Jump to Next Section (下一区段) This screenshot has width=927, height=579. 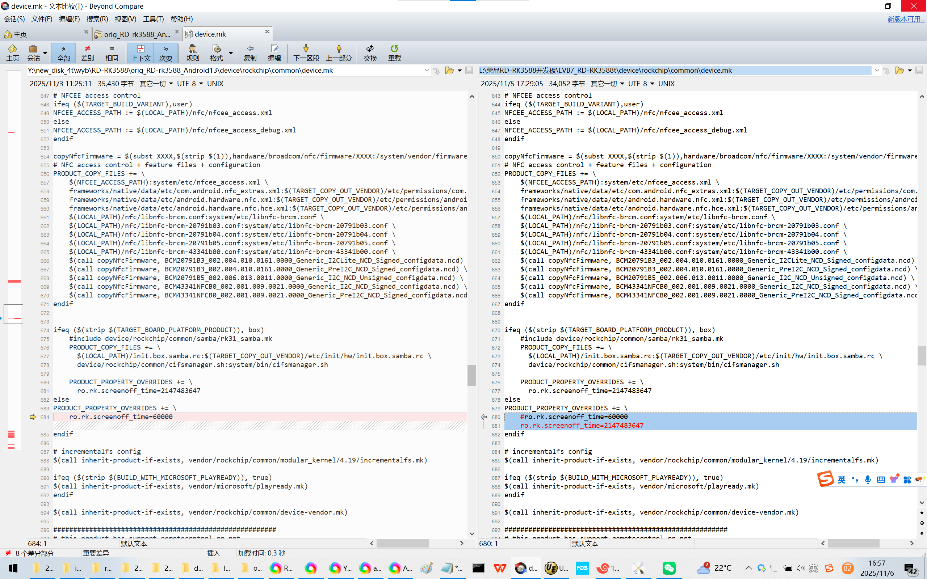[306, 52]
